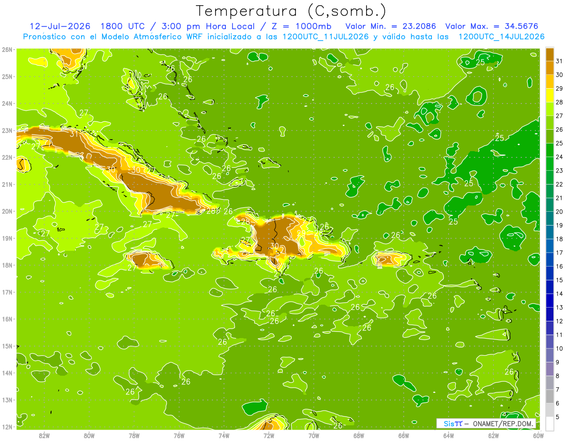
Task: Pick the gray swatch between 6 and 7
Action: (550, 396)
